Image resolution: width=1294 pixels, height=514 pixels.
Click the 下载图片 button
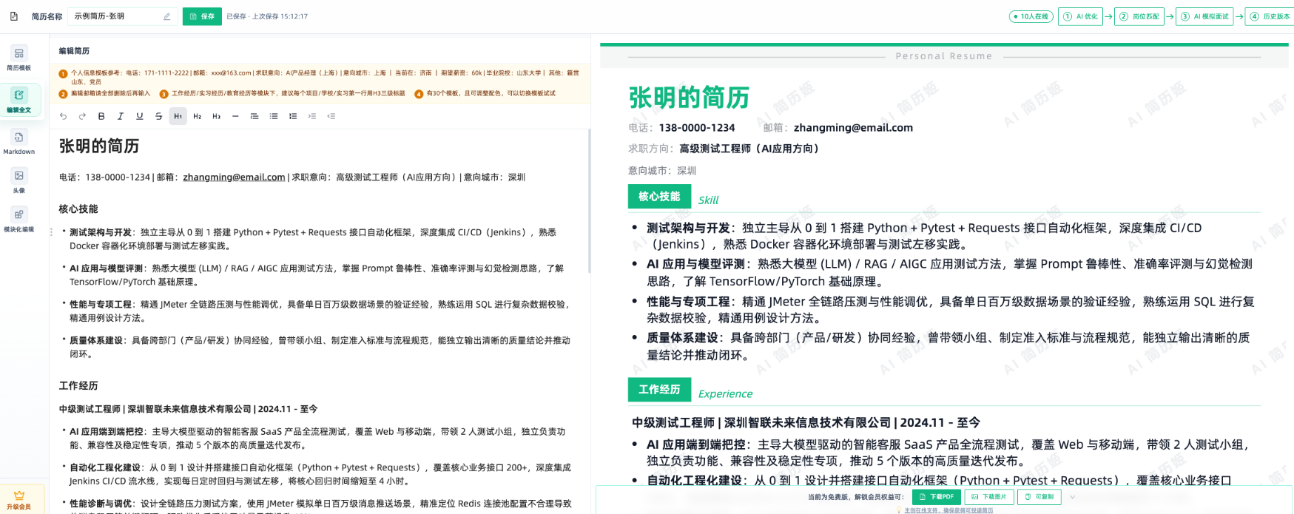pyautogui.click(x=989, y=497)
